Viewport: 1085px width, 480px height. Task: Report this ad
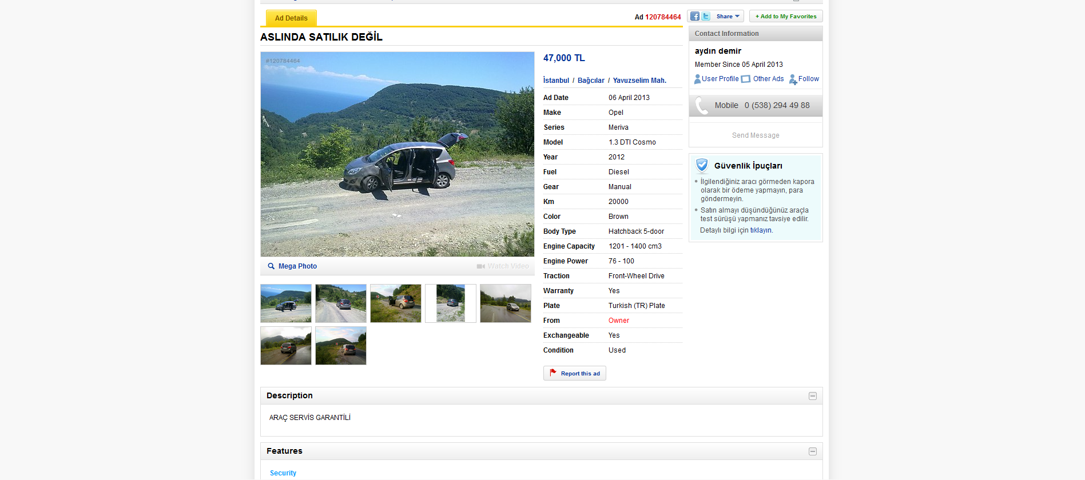(x=574, y=374)
